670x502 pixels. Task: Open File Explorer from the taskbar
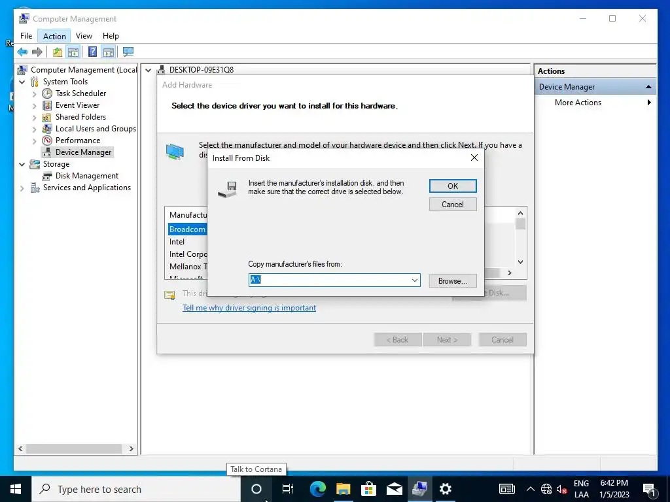(343, 489)
